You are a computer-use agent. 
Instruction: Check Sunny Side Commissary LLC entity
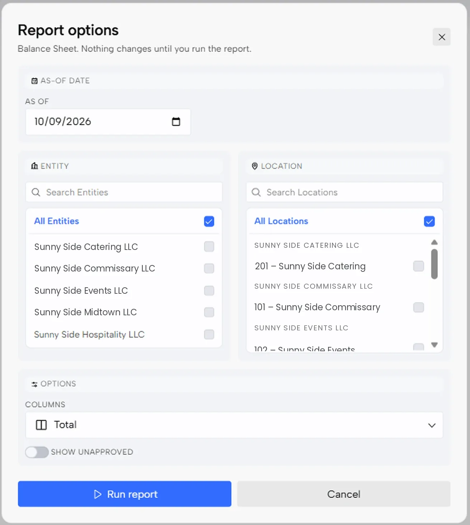(209, 268)
